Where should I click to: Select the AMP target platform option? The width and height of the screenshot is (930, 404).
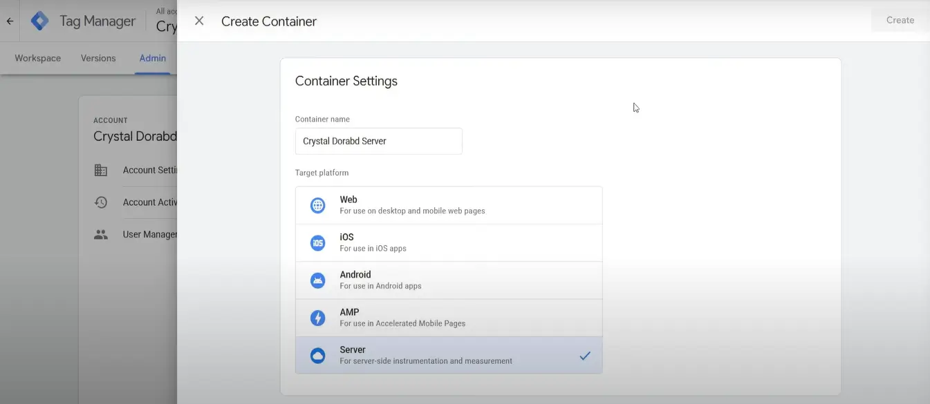(x=448, y=318)
